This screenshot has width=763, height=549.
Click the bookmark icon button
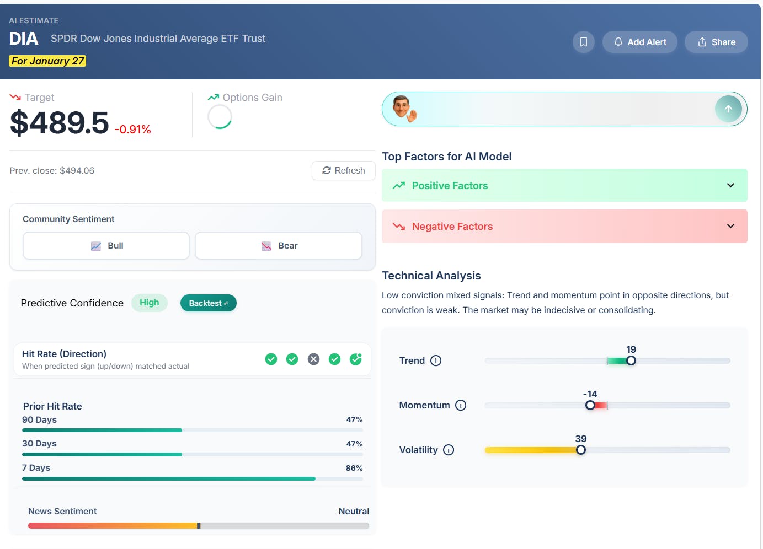click(x=583, y=42)
